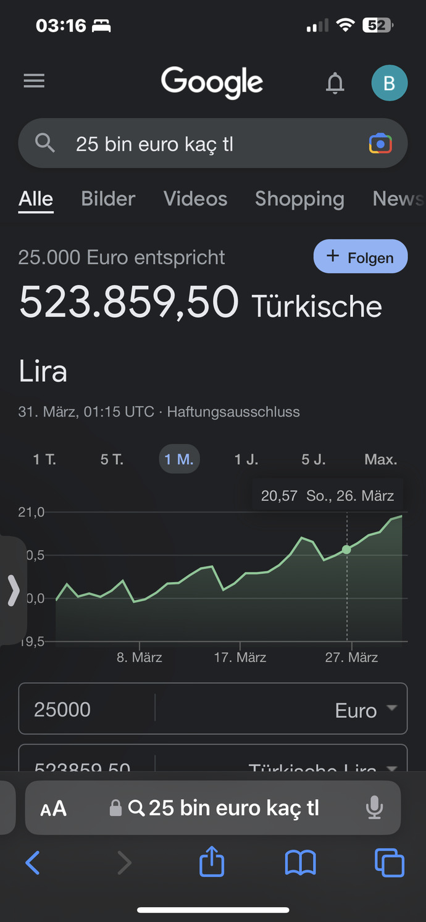
Task: Tap the notifications bell icon
Action: (x=335, y=83)
